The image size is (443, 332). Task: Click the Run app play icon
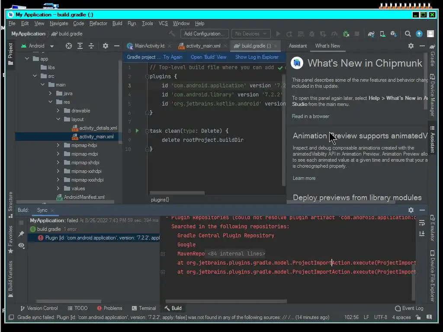278,34
